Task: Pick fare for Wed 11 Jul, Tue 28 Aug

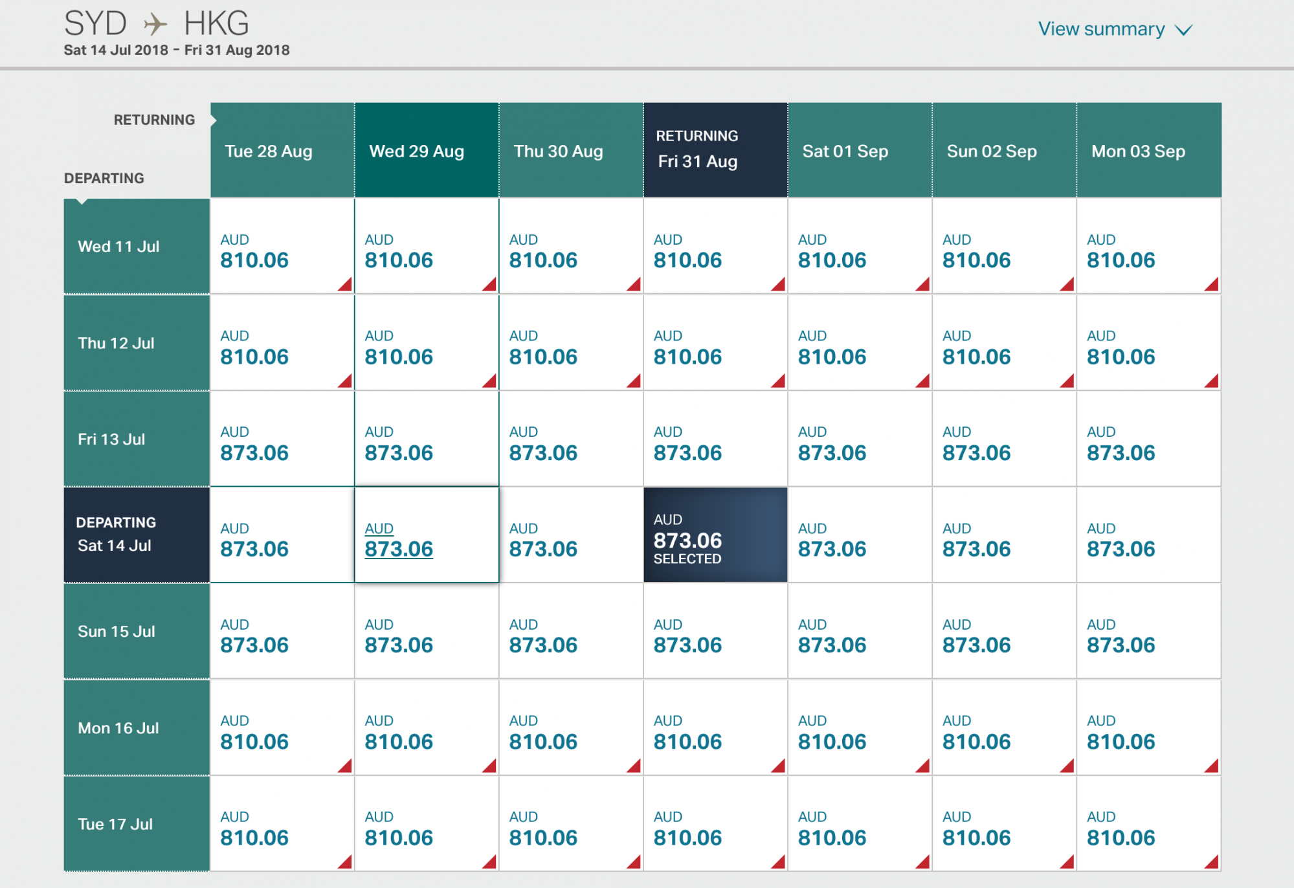Action: point(282,246)
